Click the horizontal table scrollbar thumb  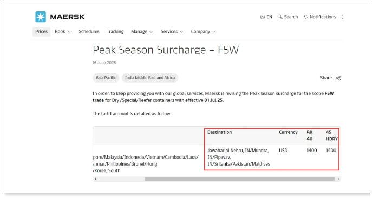239,179
